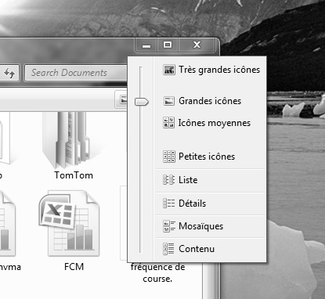Click the Search Documents field
The width and height of the screenshot is (325, 299).
[x=76, y=73]
